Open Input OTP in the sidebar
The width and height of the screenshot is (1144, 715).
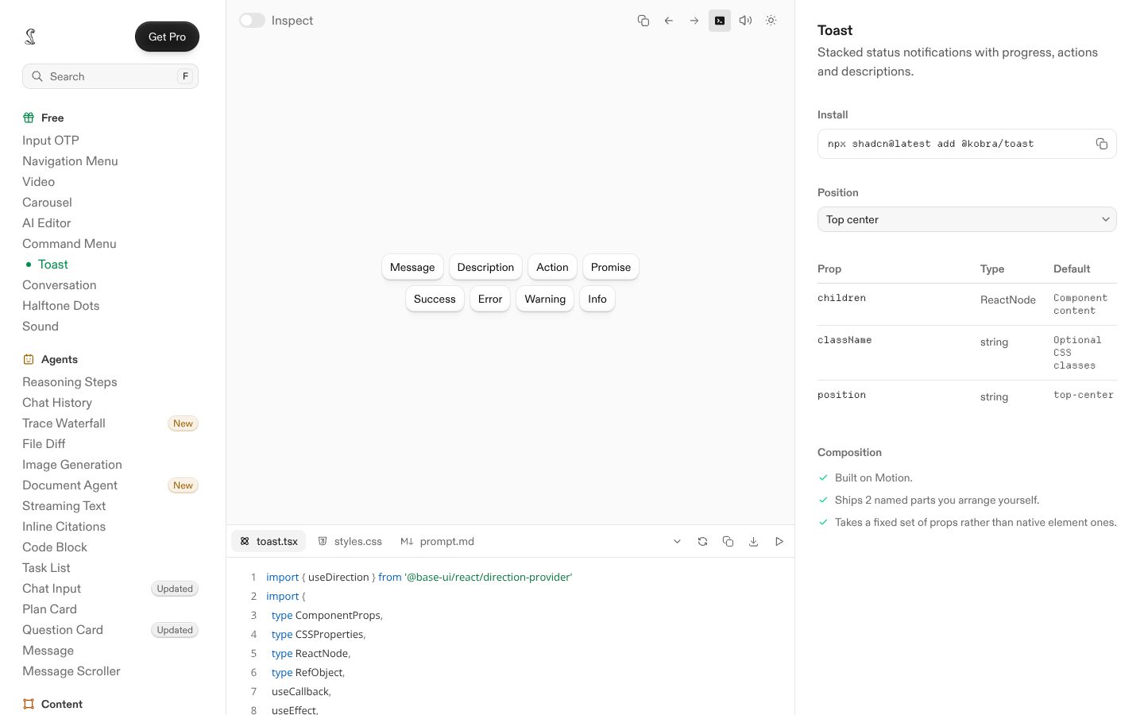coord(51,141)
